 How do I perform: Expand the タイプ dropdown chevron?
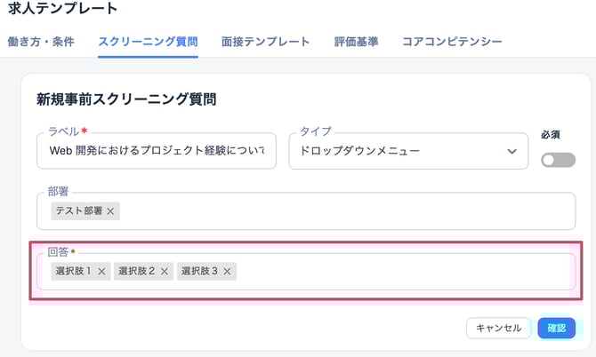coord(511,152)
